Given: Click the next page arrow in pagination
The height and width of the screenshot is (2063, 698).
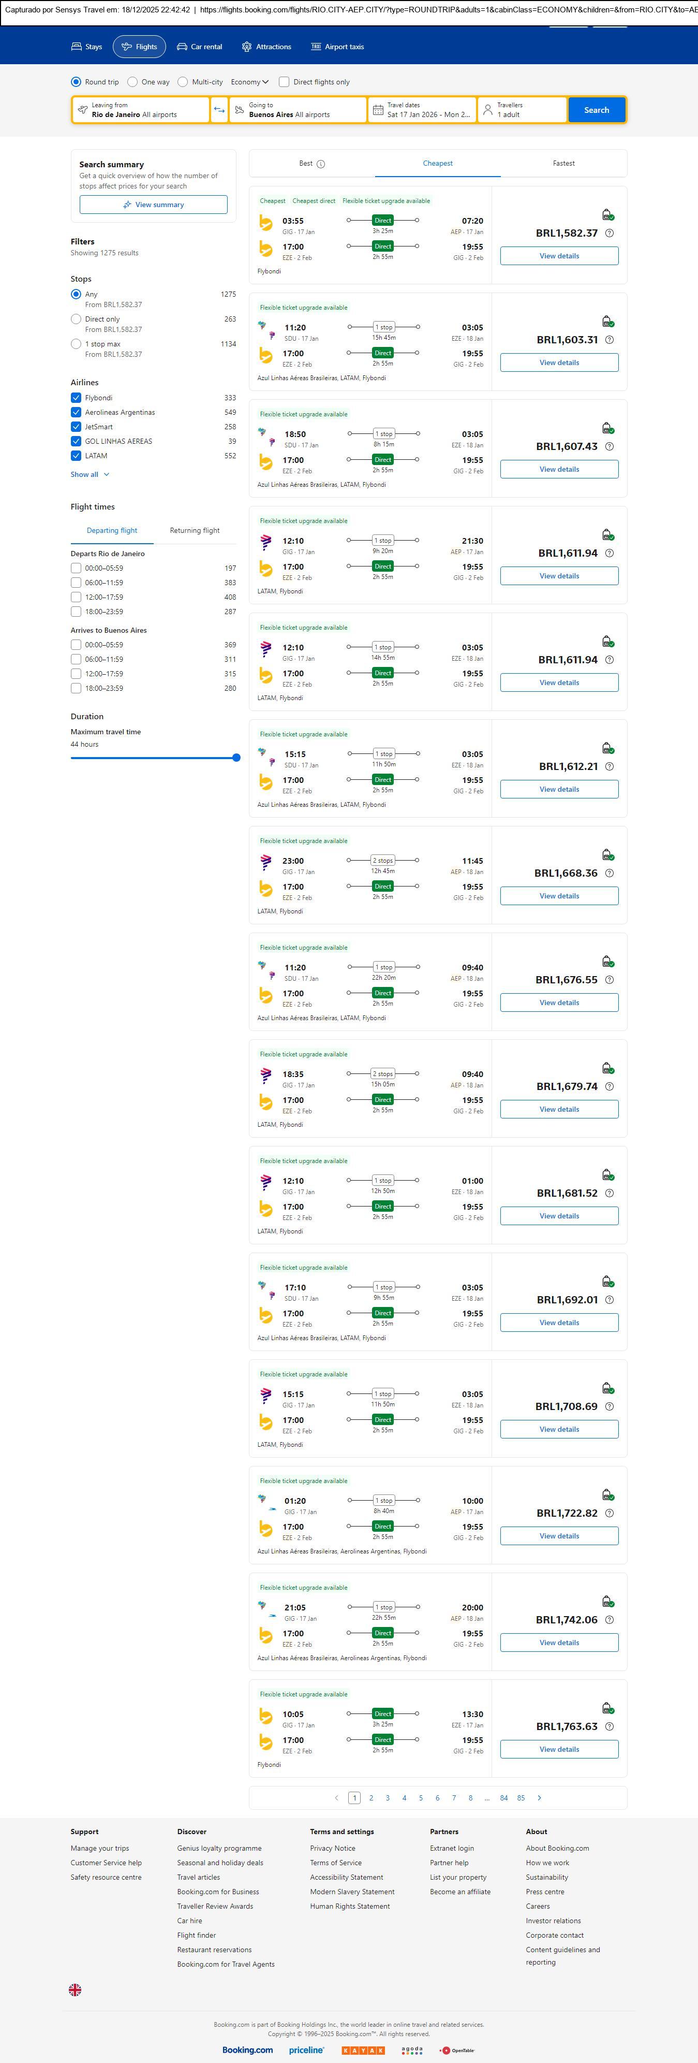Looking at the screenshot, I should pyautogui.click(x=539, y=1798).
